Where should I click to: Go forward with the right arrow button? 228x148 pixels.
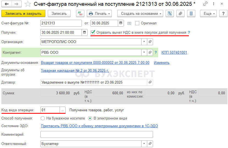[x=16, y=4]
